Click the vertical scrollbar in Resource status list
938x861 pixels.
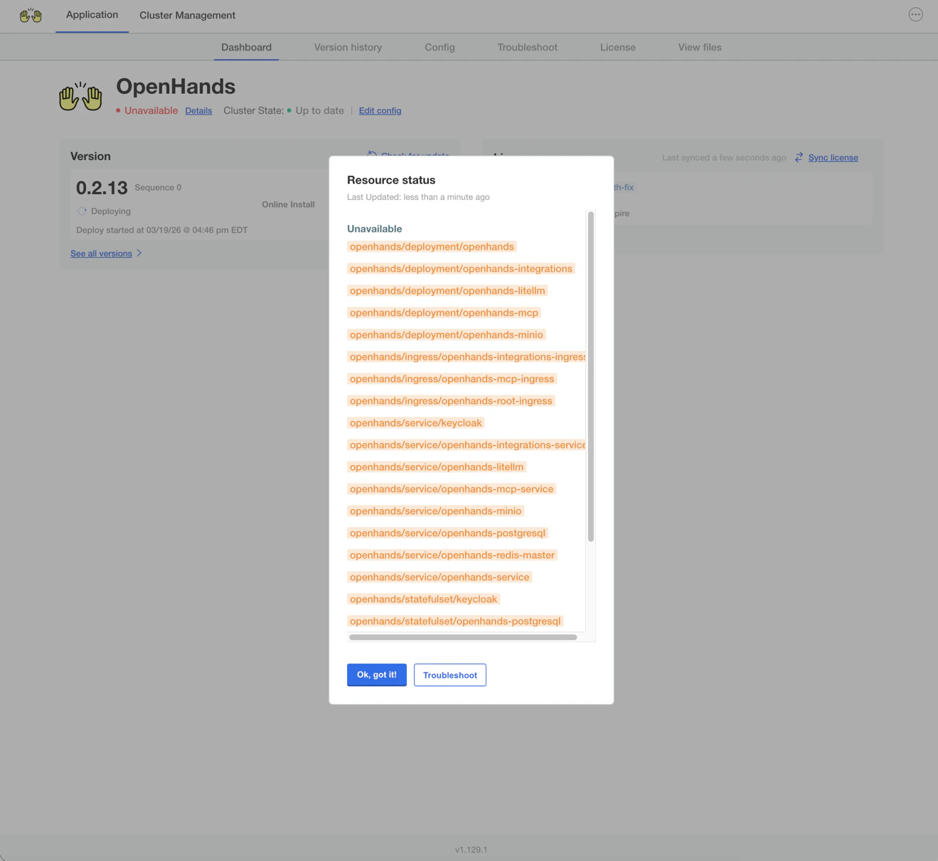click(590, 377)
